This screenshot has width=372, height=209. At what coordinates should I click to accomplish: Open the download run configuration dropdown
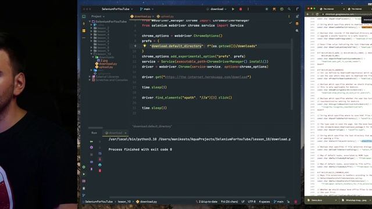(216, 9)
